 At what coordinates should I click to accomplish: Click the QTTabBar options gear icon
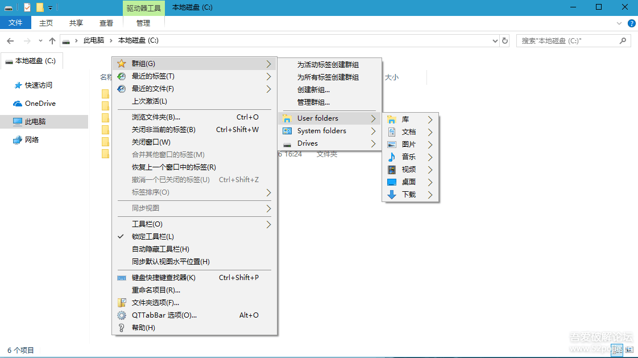(122, 315)
